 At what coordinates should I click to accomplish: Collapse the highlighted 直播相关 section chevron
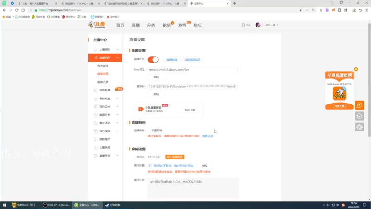point(118,58)
